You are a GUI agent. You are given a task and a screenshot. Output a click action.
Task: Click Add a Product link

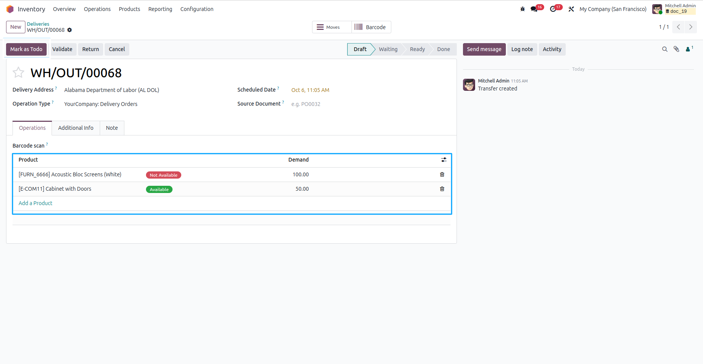click(35, 203)
